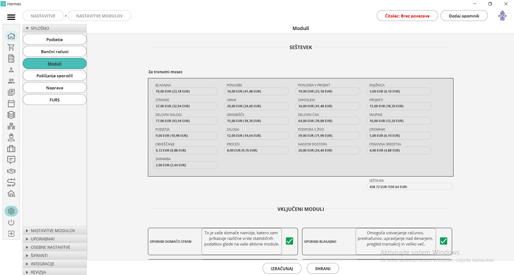
Task: Open the single person sidebar icon
Action: tap(11, 70)
